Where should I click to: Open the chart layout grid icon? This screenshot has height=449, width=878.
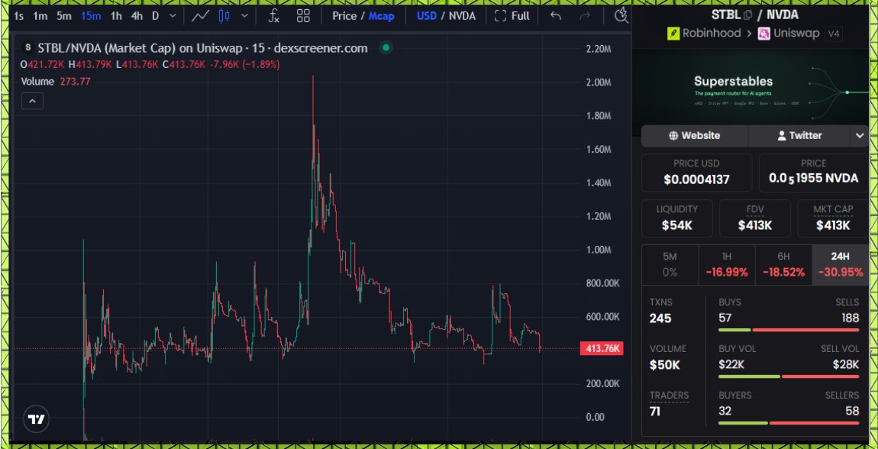(303, 16)
